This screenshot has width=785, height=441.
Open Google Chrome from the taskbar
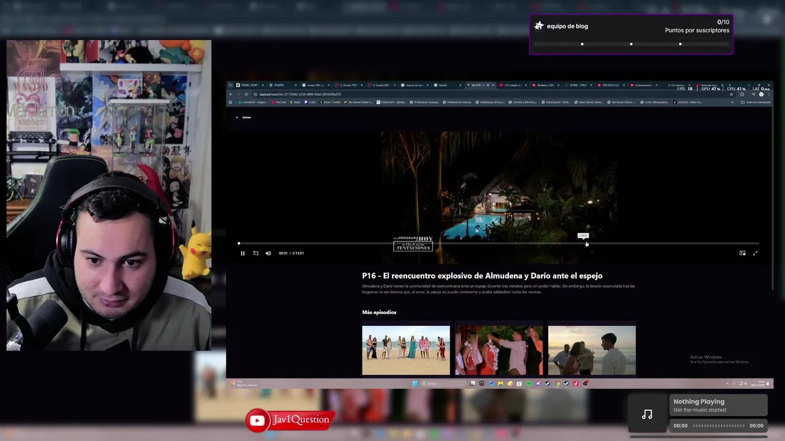(557, 383)
